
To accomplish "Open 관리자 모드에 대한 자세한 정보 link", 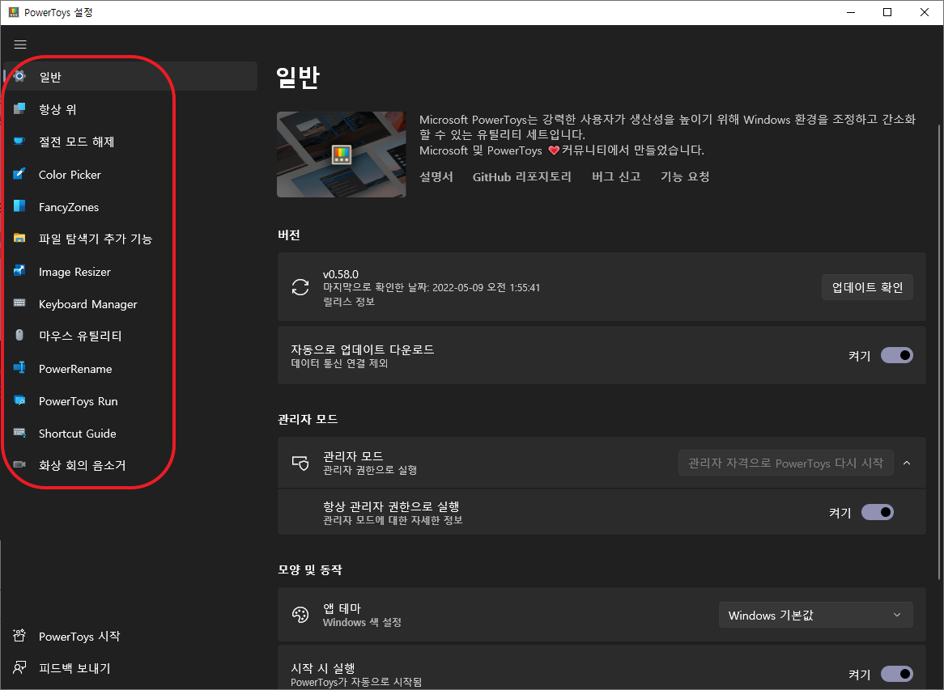I will coord(393,520).
